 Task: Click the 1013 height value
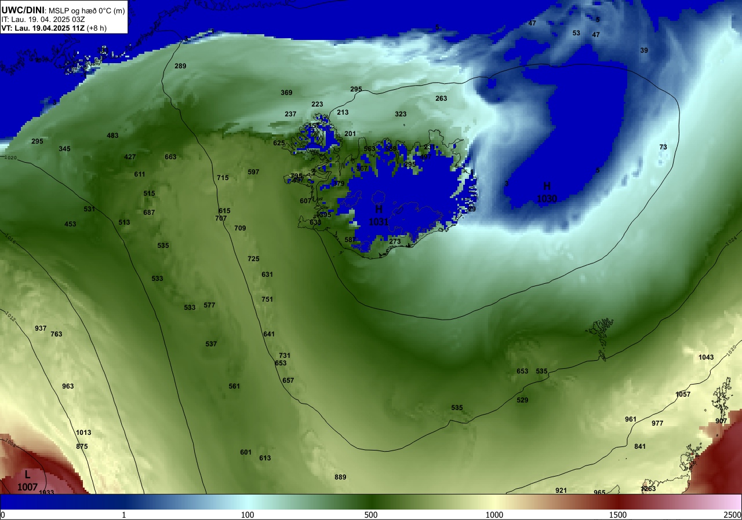point(83,433)
